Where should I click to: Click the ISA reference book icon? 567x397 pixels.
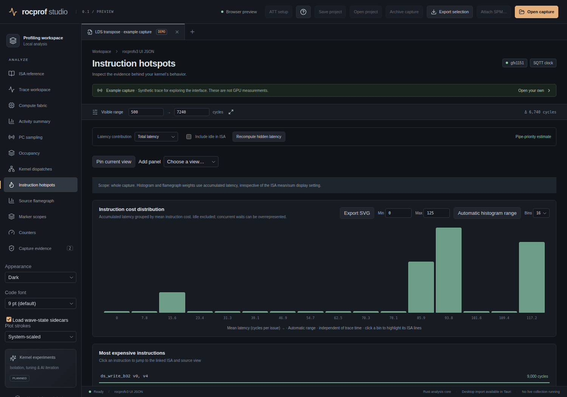pyautogui.click(x=12, y=74)
